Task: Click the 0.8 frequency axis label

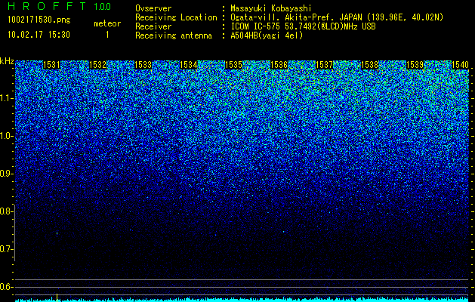Action: tap(6, 211)
